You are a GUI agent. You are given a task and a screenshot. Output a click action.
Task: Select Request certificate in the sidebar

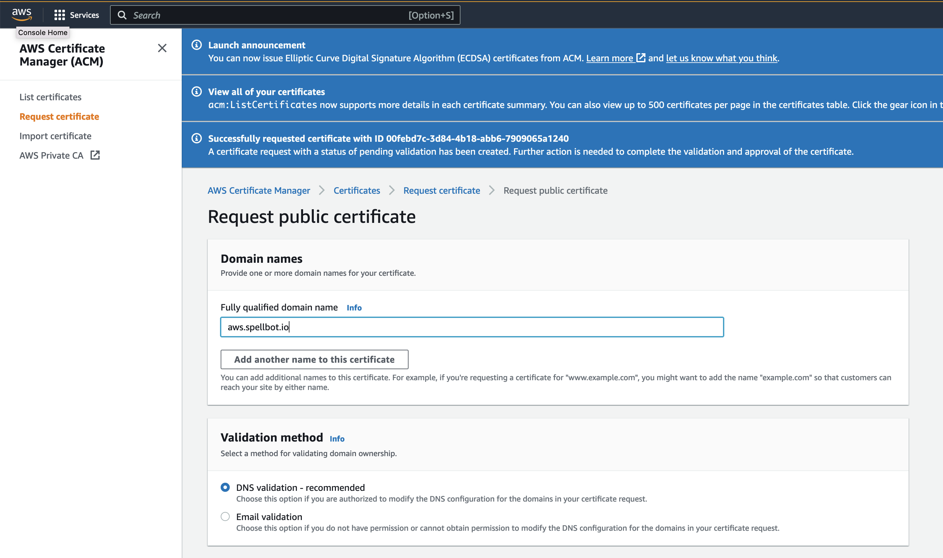[59, 116]
